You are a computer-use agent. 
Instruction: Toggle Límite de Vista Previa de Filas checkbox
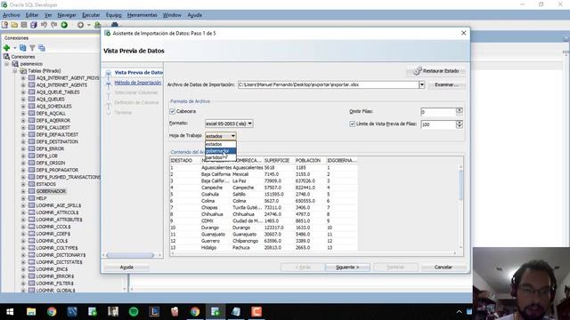pyautogui.click(x=352, y=124)
